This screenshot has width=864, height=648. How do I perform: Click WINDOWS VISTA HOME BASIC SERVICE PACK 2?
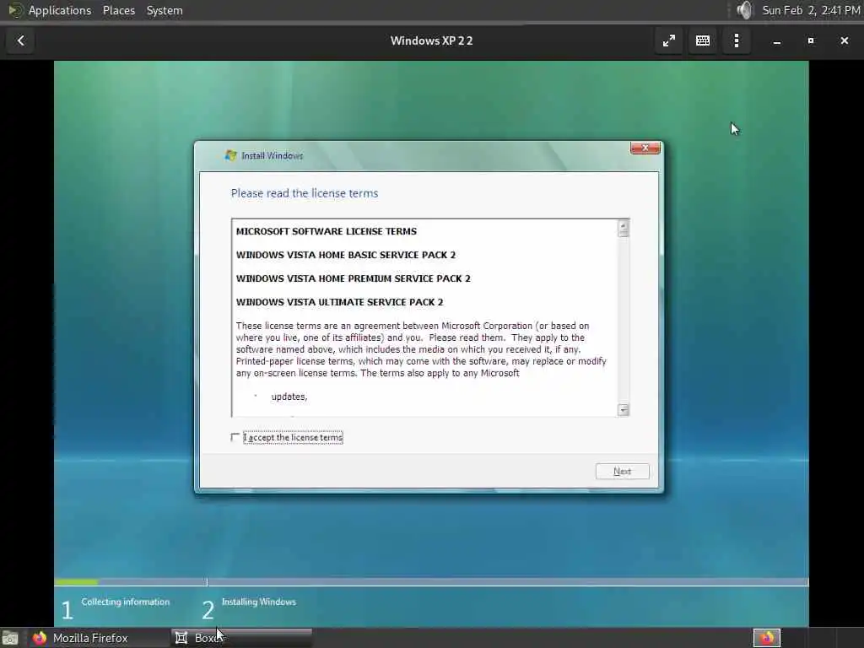click(346, 255)
